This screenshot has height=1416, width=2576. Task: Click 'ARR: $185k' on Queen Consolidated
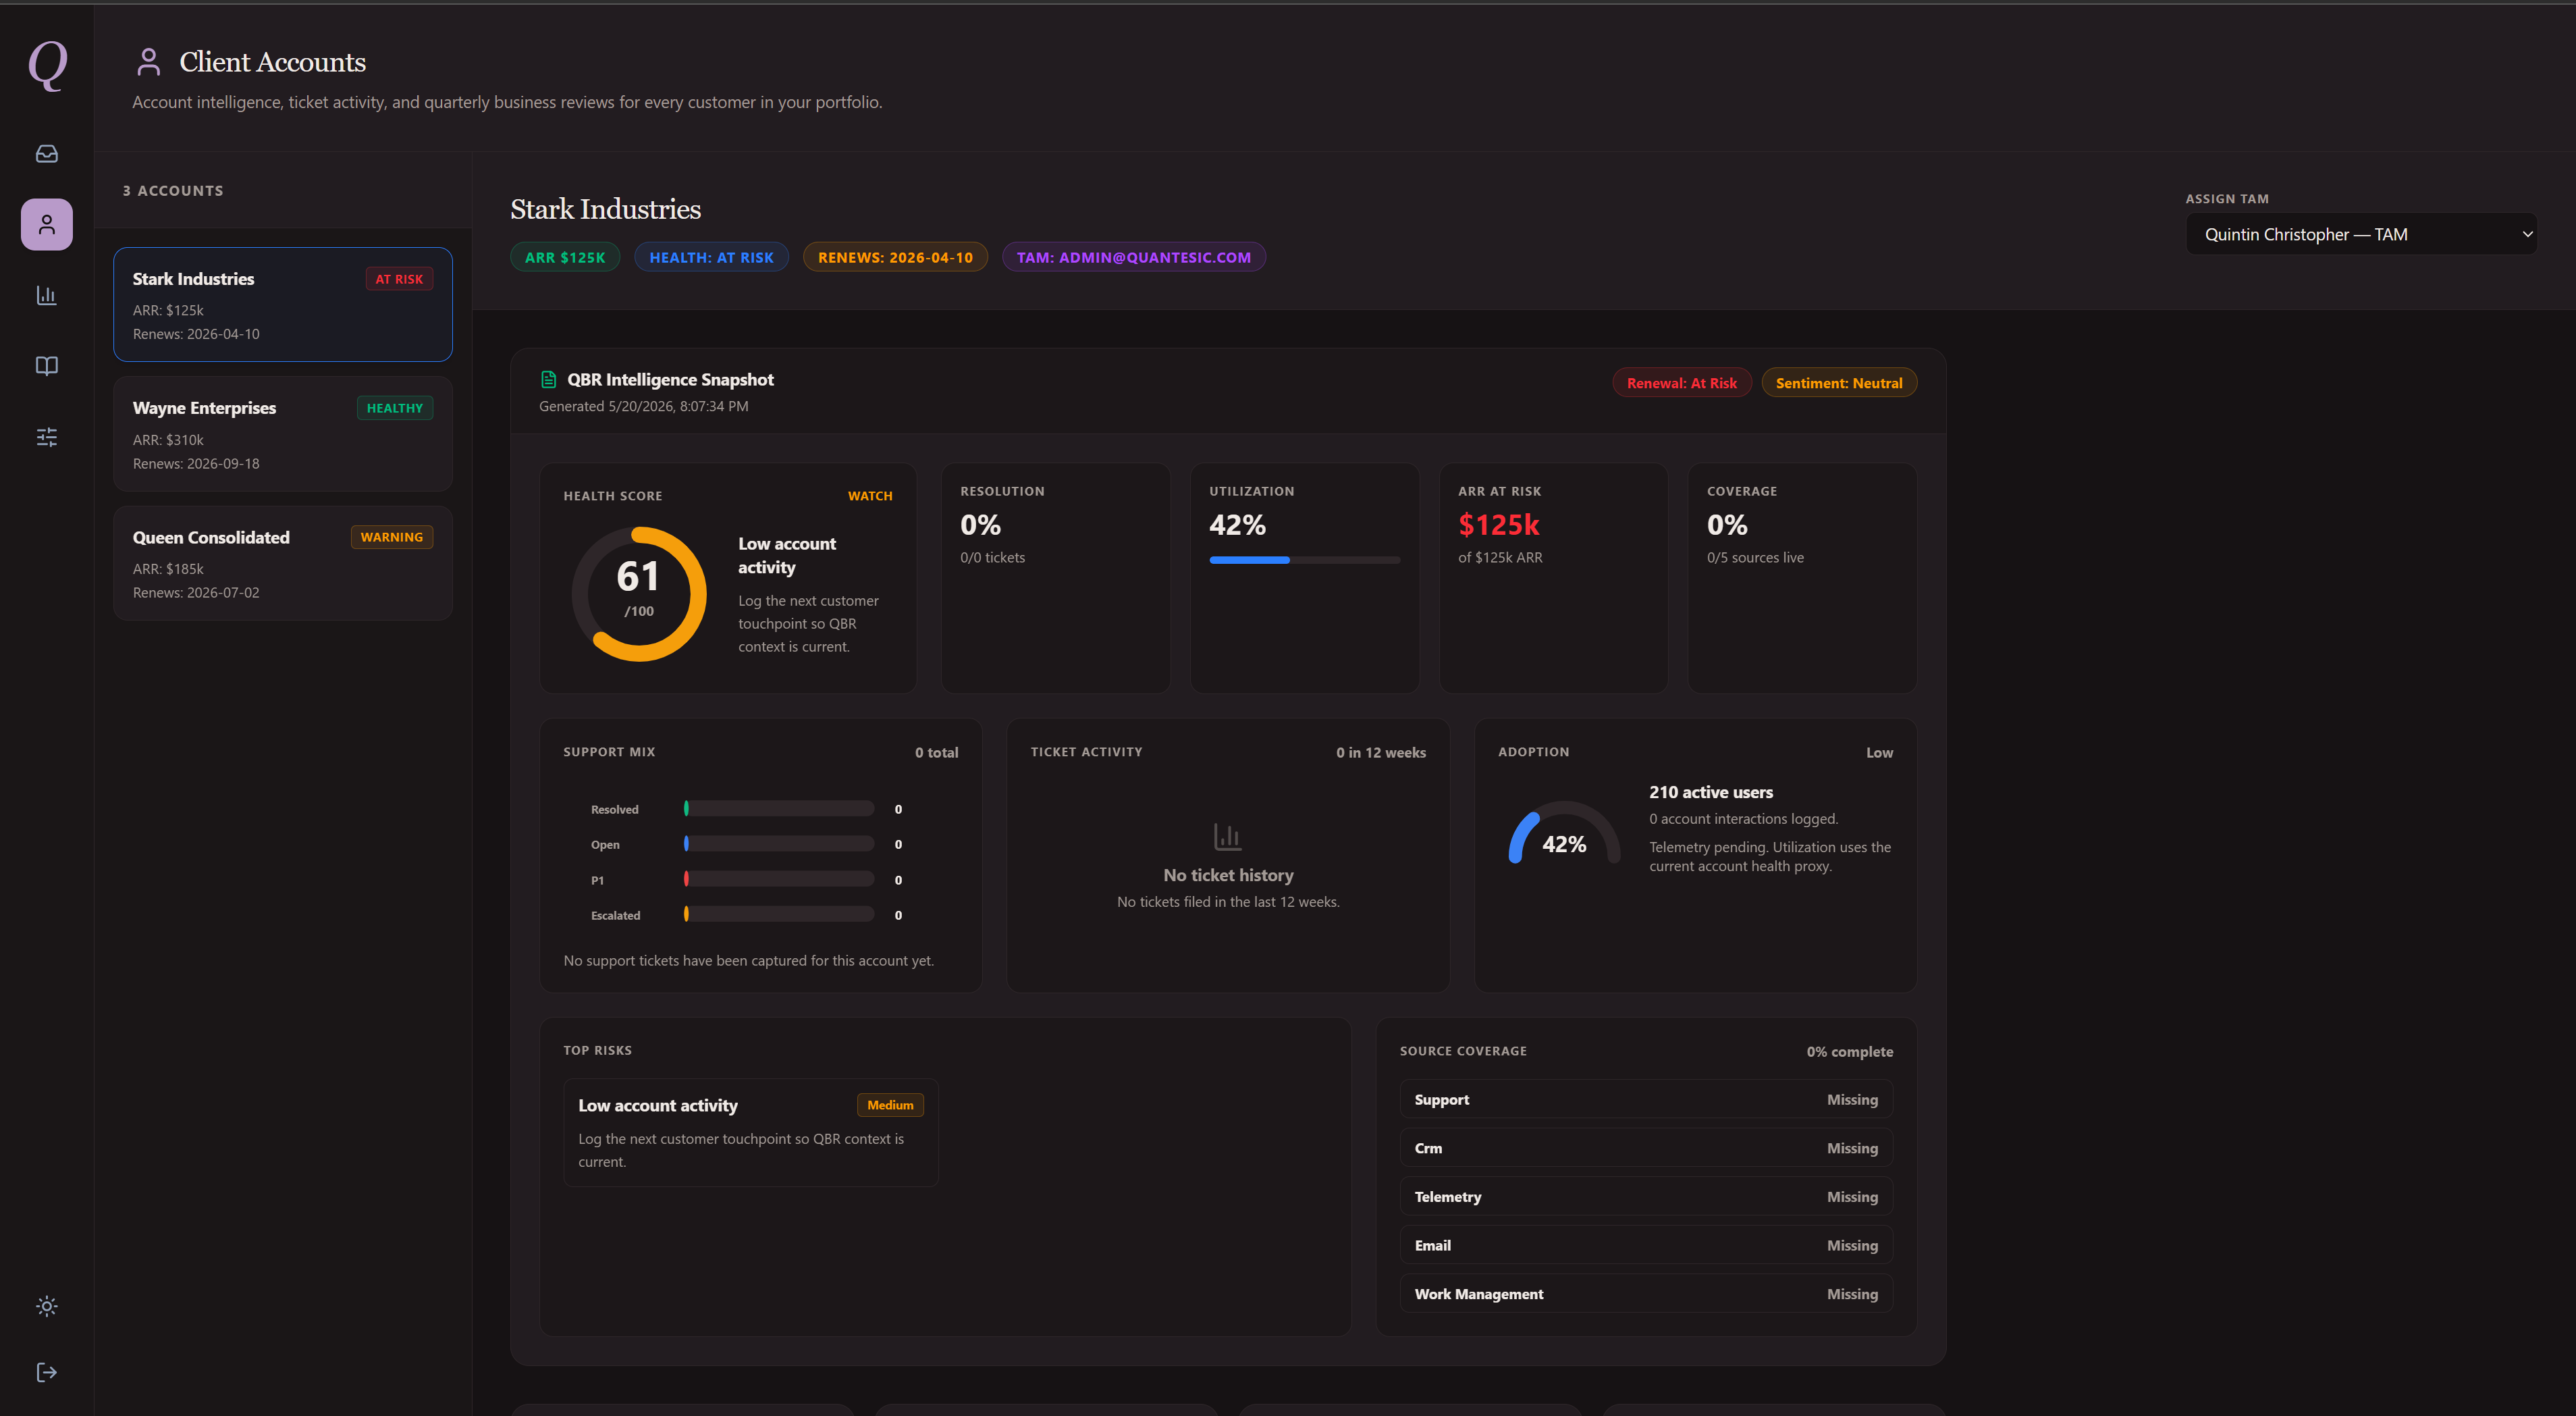coord(168,569)
